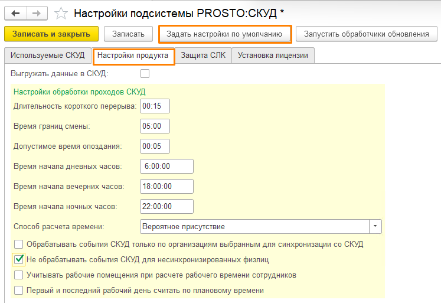Switch to 'Используемые СКУД' tab
The width and height of the screenshot is (441, 303).
(48, 56)
